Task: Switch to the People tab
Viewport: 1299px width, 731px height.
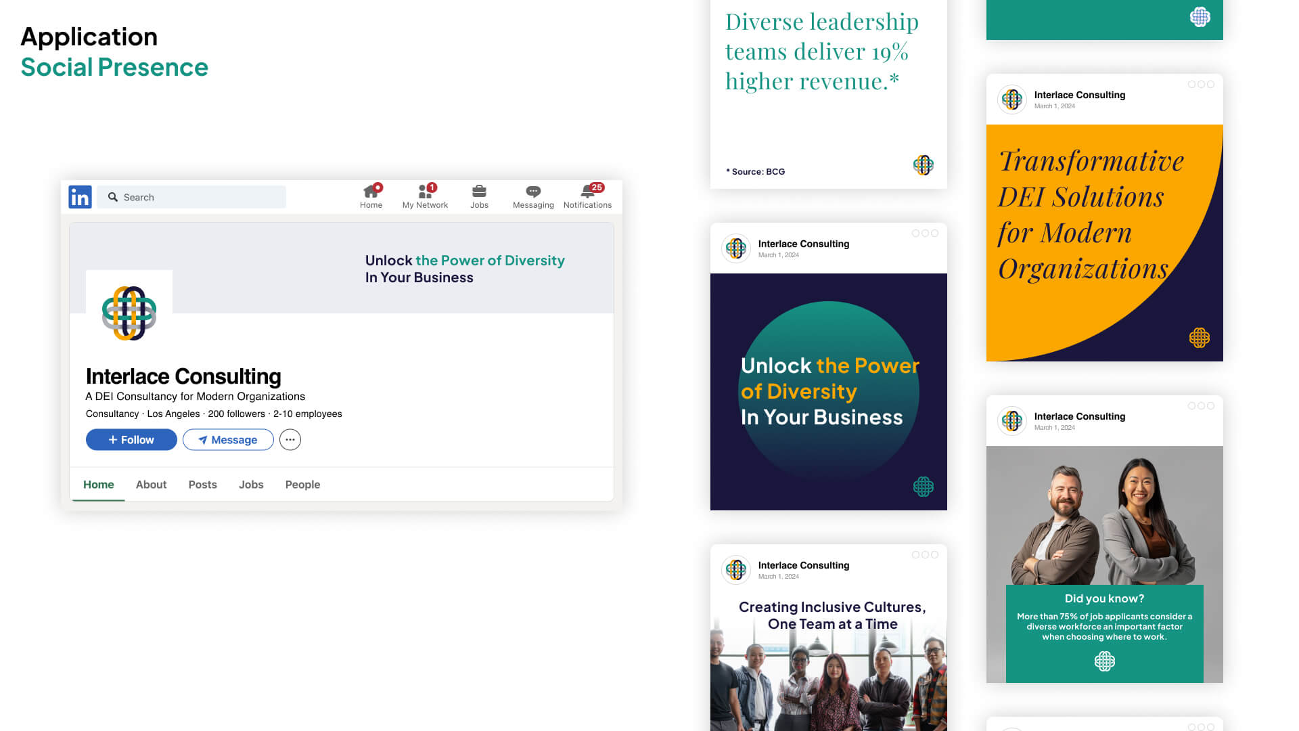Action: 302,485
